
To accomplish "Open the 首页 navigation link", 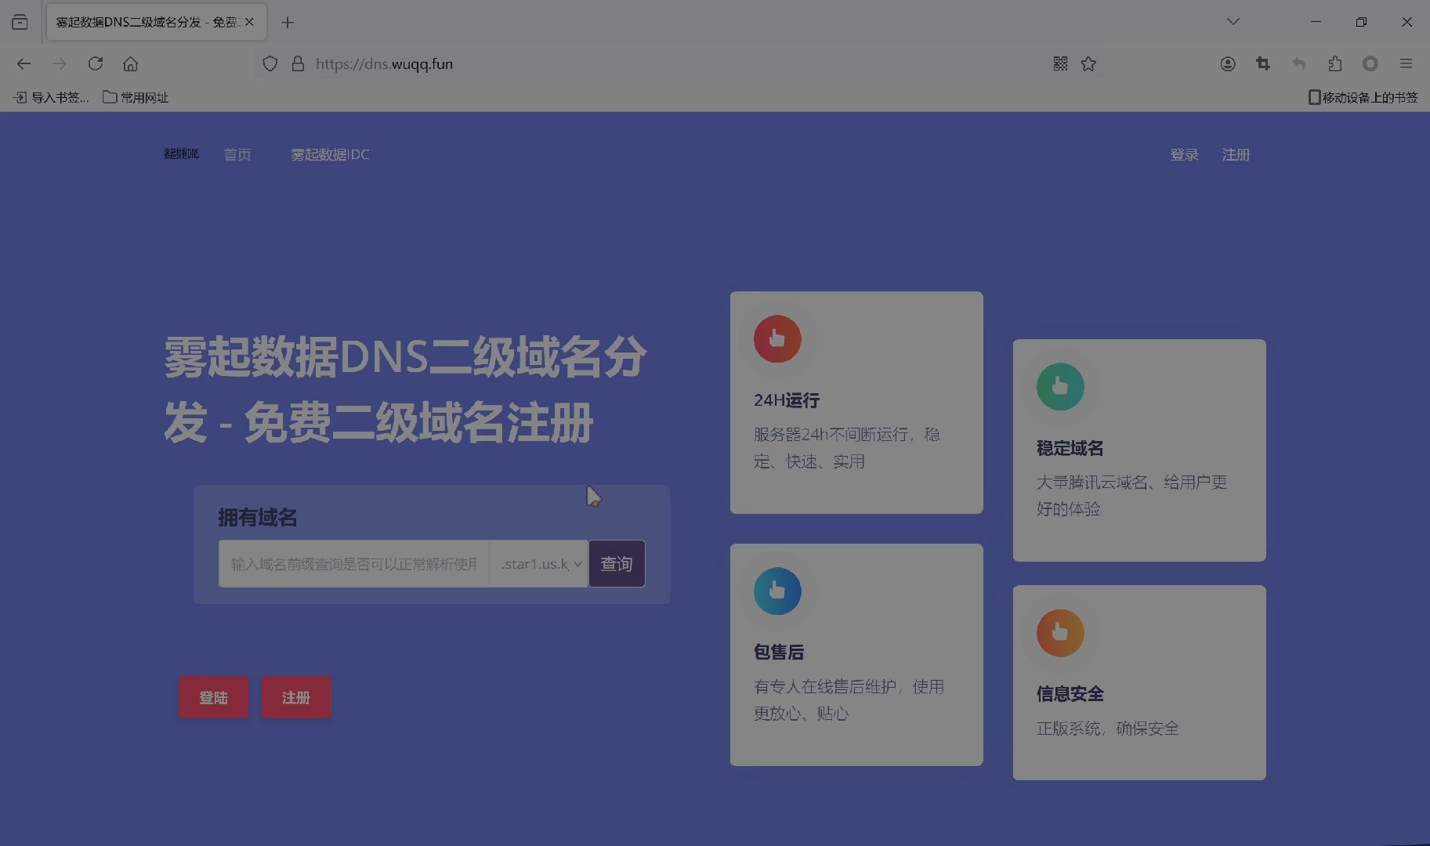I will pyautogui.click(x=237, y=154).
